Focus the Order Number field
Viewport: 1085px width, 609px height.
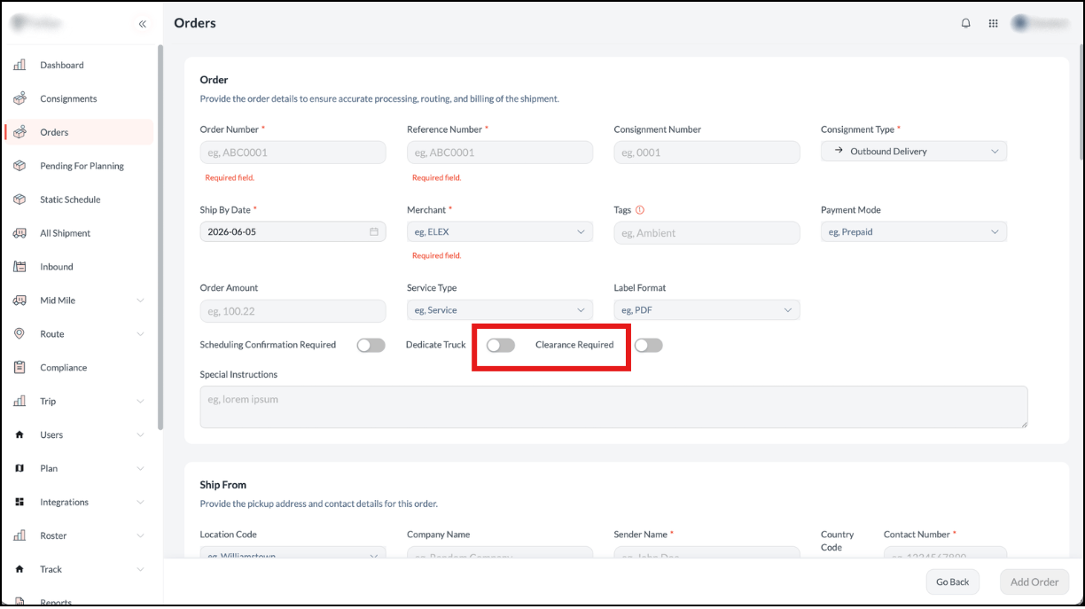[x=293, y=152]
